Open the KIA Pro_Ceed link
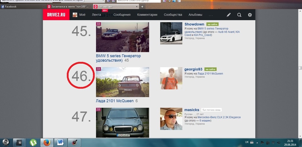Viewport: 302px width, 147px height. [202, 35]
